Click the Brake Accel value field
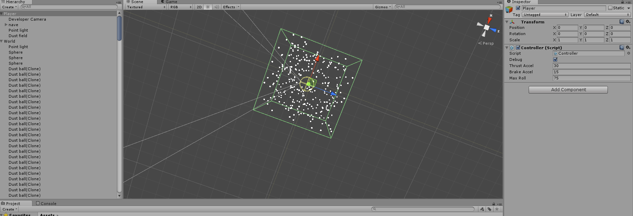The width and height of the screenshot is (633, 216). [592, 72]
